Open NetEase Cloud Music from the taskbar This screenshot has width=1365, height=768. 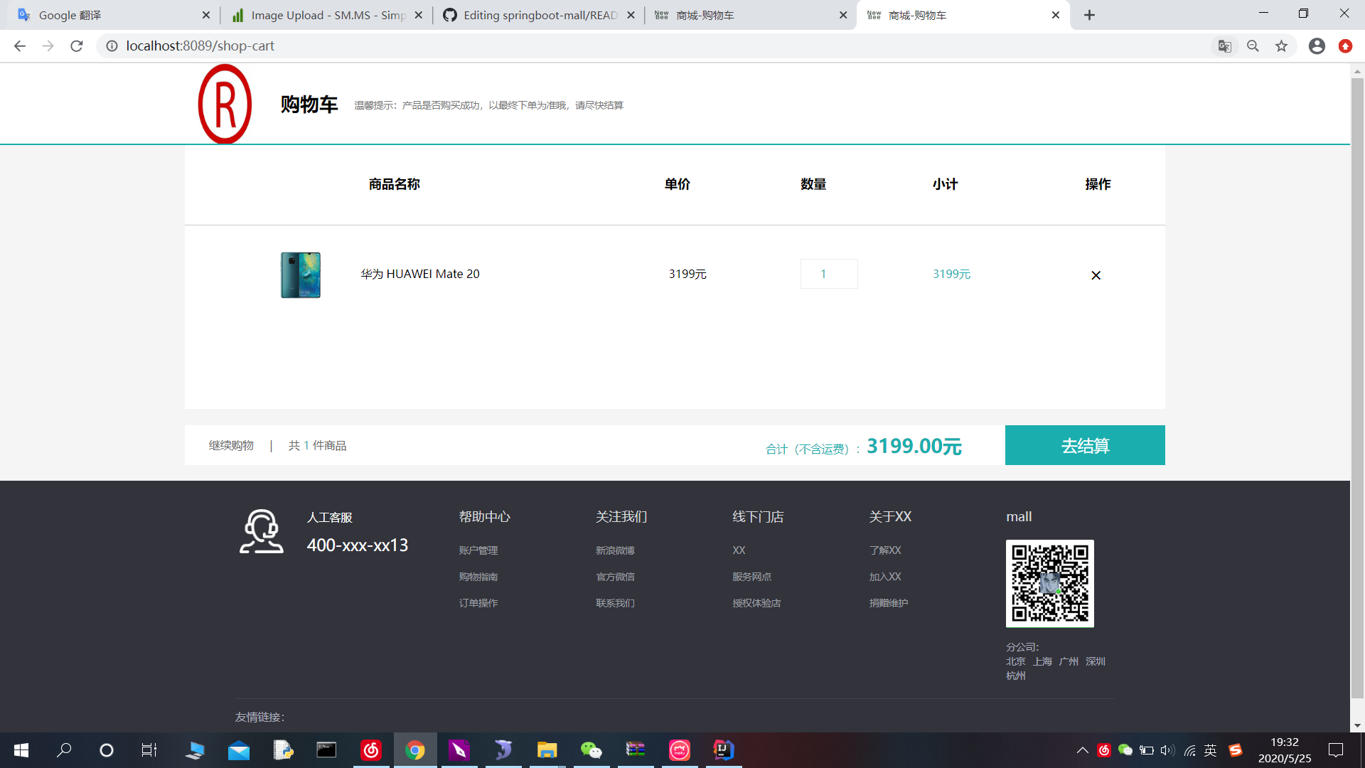[x=372, y=750]
